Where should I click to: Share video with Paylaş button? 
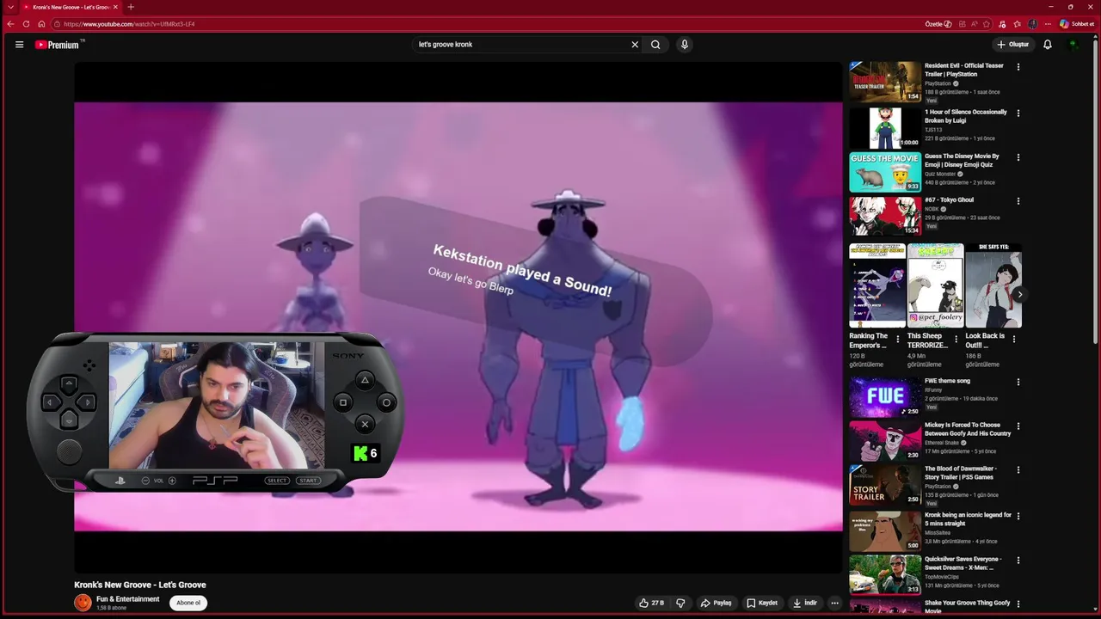pos(716,603)
